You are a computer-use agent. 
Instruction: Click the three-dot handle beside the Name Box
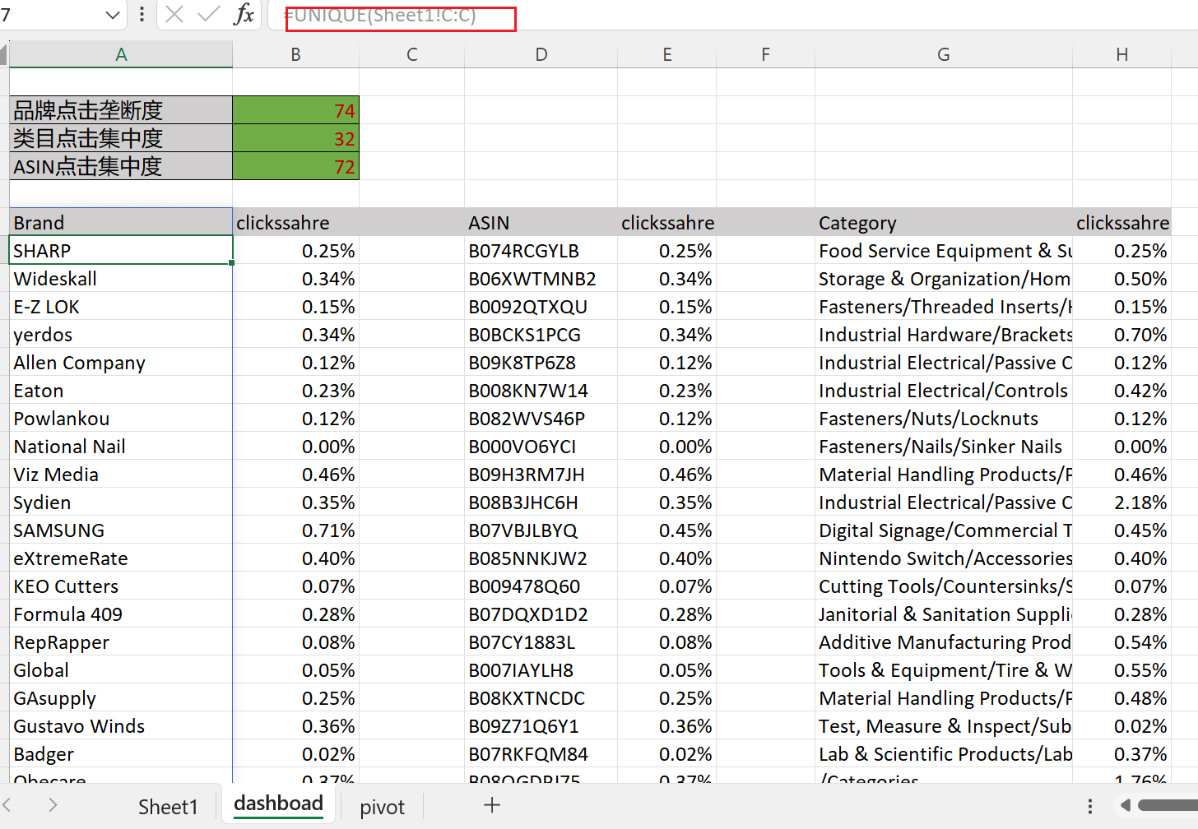(x=142, y=14)
